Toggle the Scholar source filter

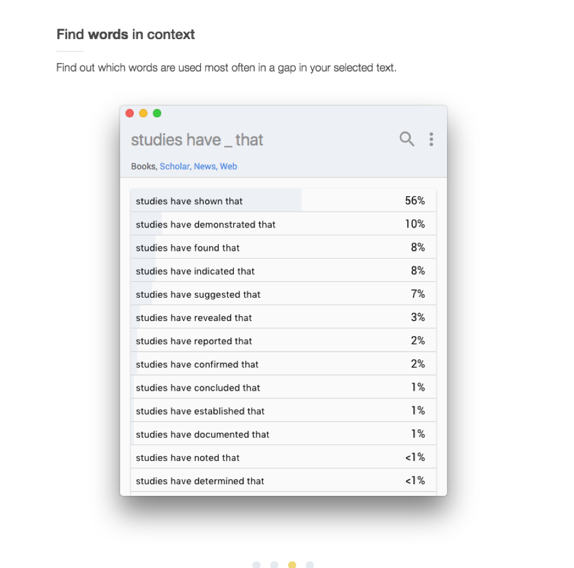tap(175, 166)
